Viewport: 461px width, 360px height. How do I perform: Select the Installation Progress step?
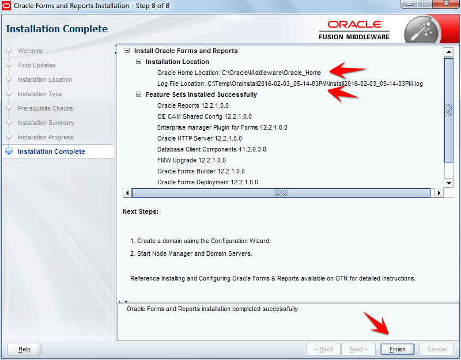pos(46,137)
